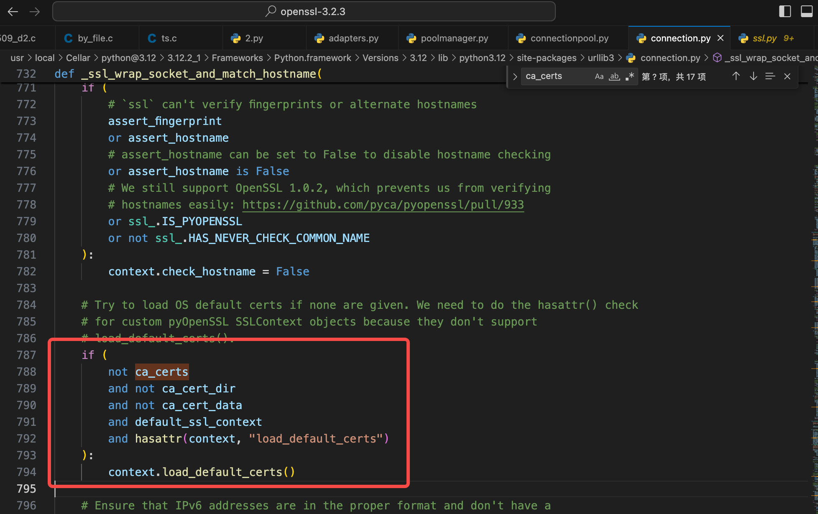Open the pyca/pyopenssl pull/933 link
The image size is (818, 514).
pos(383,204)
